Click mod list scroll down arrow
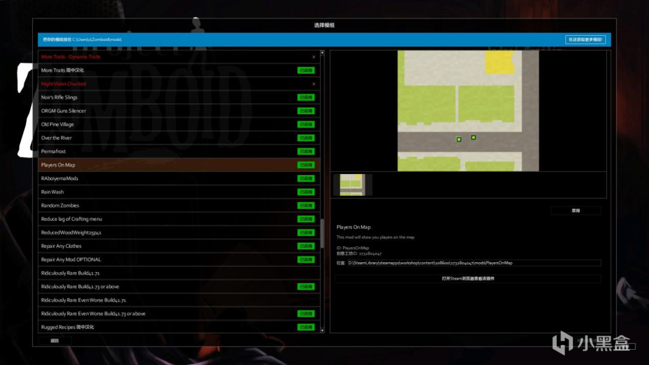 tap(322, 330)
